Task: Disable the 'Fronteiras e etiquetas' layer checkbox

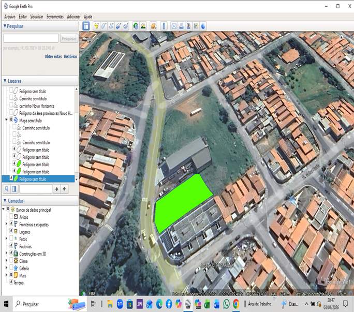Action: coord(11,224)
